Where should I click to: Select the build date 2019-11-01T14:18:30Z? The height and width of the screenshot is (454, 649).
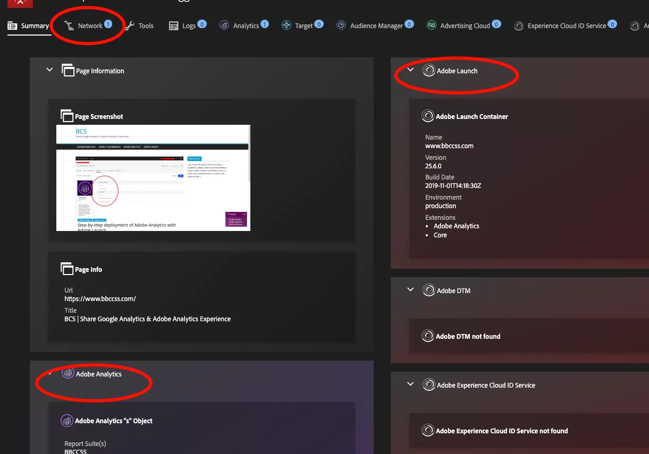453,186
